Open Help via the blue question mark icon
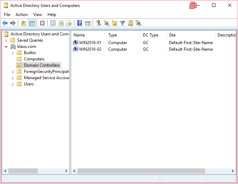The height and width of the screenshot is (184, 238). 80,23
